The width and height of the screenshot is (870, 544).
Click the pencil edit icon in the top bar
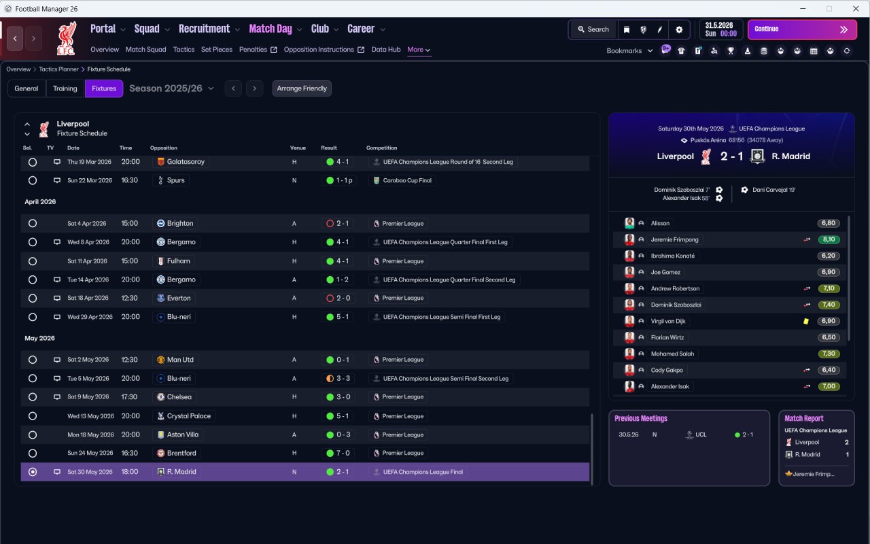tap(660, 29)
